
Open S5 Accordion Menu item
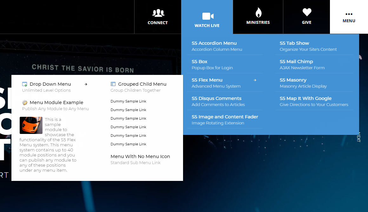pos(214,43)
